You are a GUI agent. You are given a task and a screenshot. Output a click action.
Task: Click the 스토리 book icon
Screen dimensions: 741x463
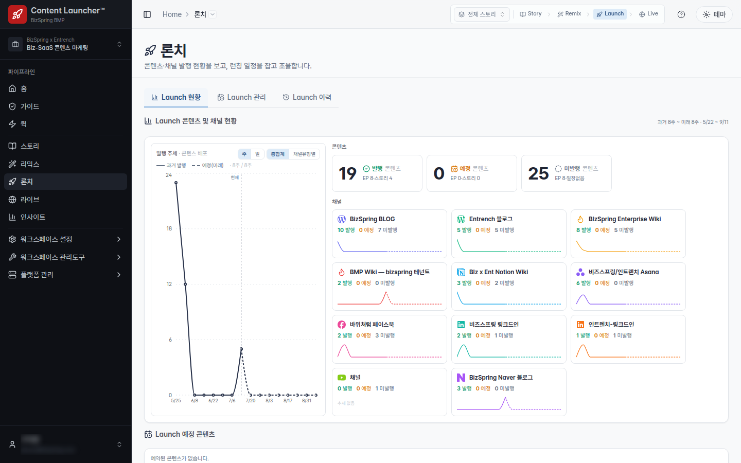(x=12, y=146)
